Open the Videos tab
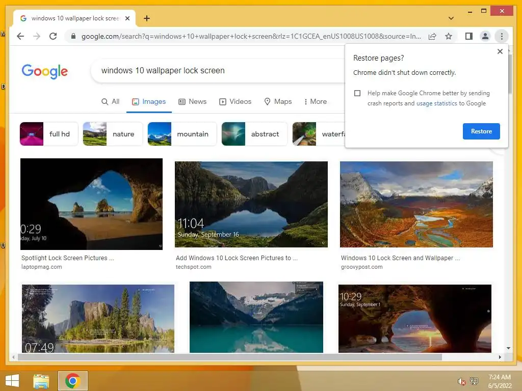The height and width of the screenshot is (391, 522). (235, 101)
